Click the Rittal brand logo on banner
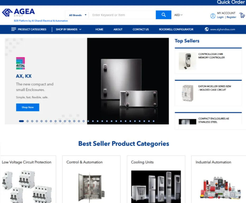The image size is (246, 203). click(20, 63)
